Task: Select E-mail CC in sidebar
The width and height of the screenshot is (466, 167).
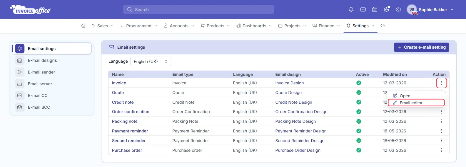Action: click(x=38, y=96)
